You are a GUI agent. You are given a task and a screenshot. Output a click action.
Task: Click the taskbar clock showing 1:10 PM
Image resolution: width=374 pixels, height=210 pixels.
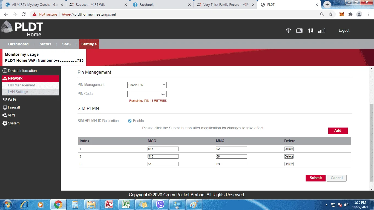[x=360, y=205]
